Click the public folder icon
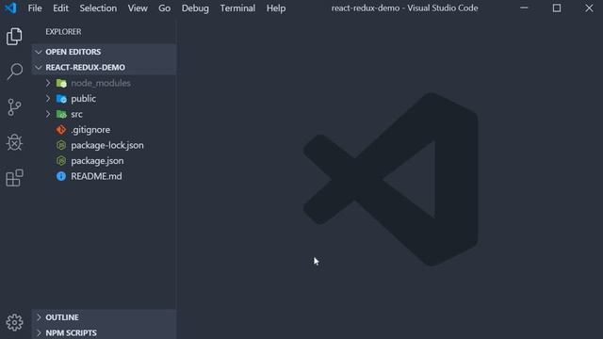This screenshot has height=339, width=603. pos(61,99)
